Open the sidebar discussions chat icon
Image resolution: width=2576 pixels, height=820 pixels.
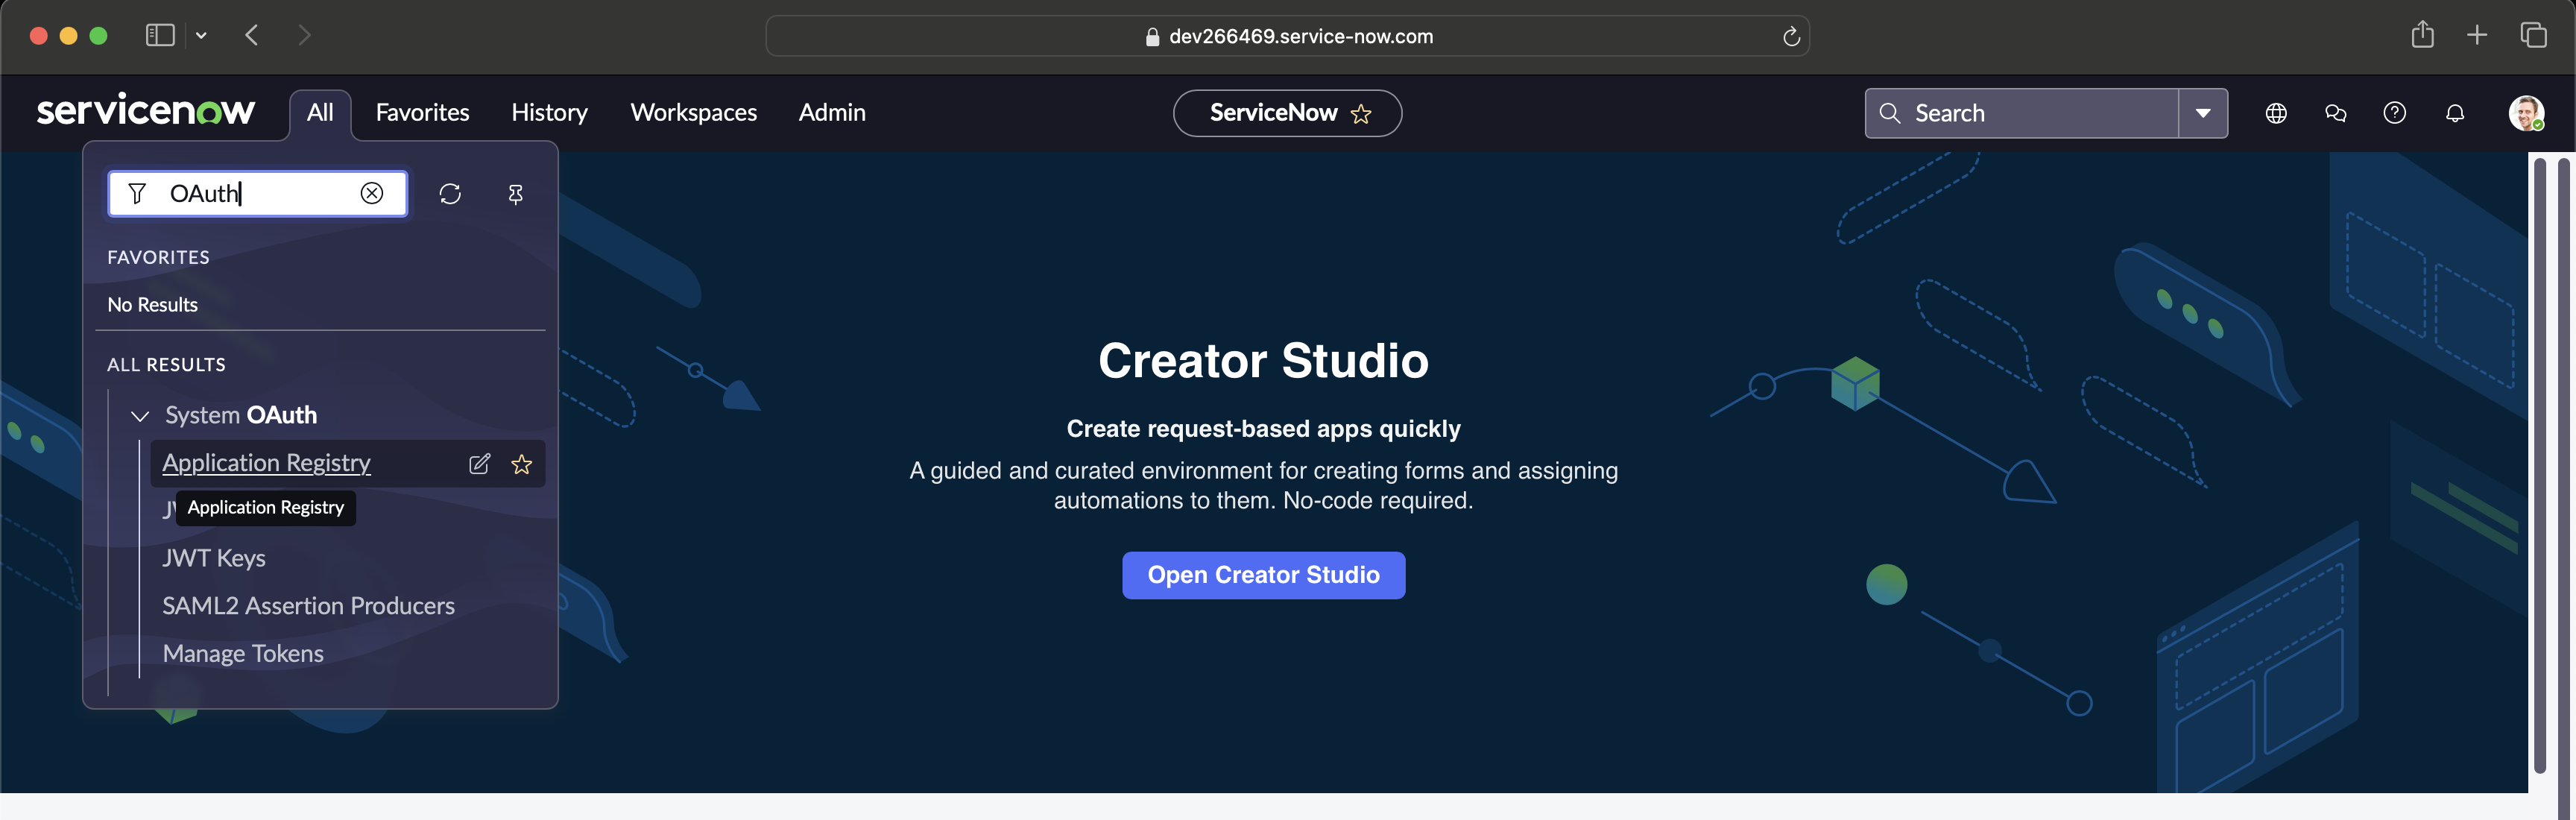tap(2335, 113)
